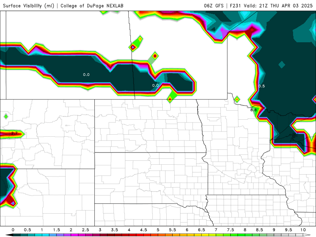Click the "F231" forecast hour label
Viewport: 316px width, 237px height.
236,6
